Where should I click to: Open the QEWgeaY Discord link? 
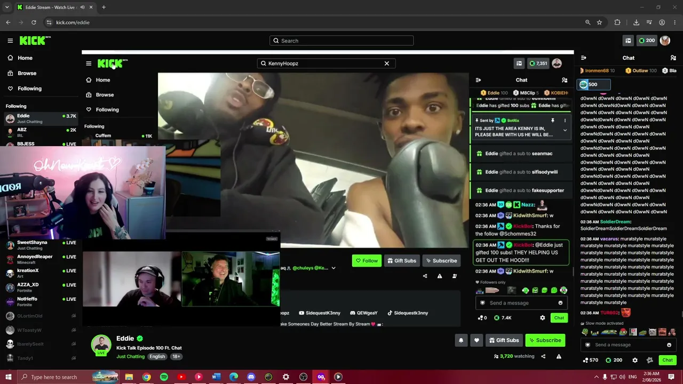[x=363, y=313]
